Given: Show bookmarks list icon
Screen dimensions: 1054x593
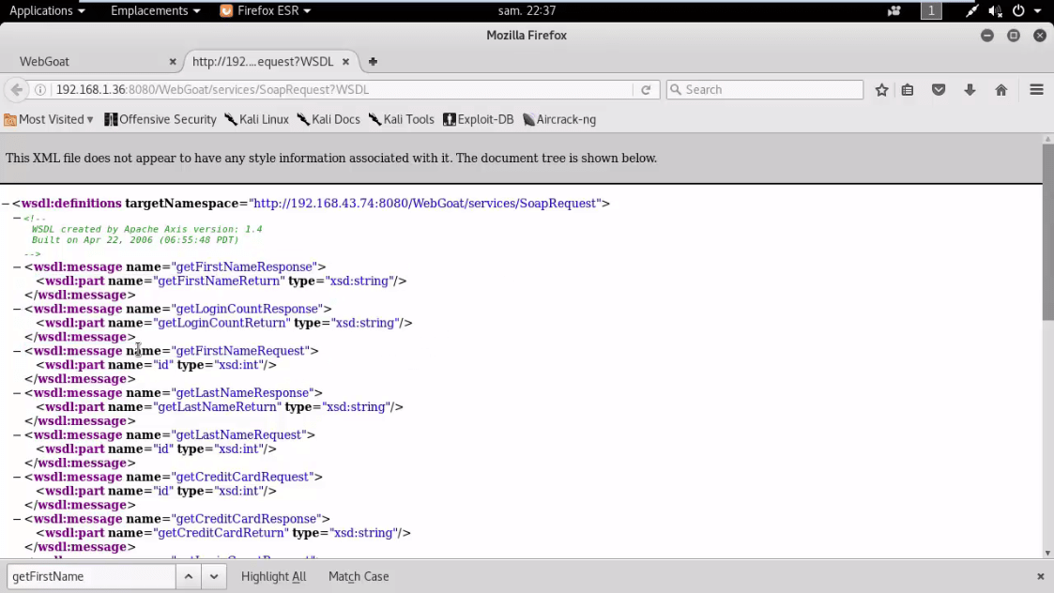Looking at the screenshot, I should [908, 89].
